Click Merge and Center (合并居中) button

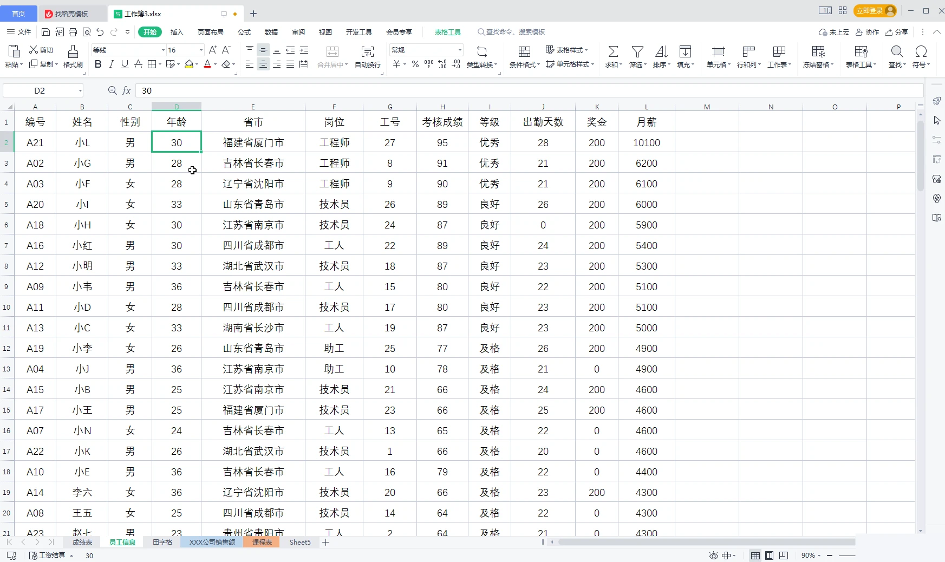click(x=333, y=56)
